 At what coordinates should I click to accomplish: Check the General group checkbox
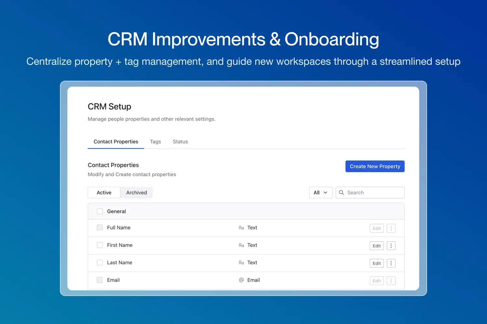pyautogui.click(x=100, y=212)
